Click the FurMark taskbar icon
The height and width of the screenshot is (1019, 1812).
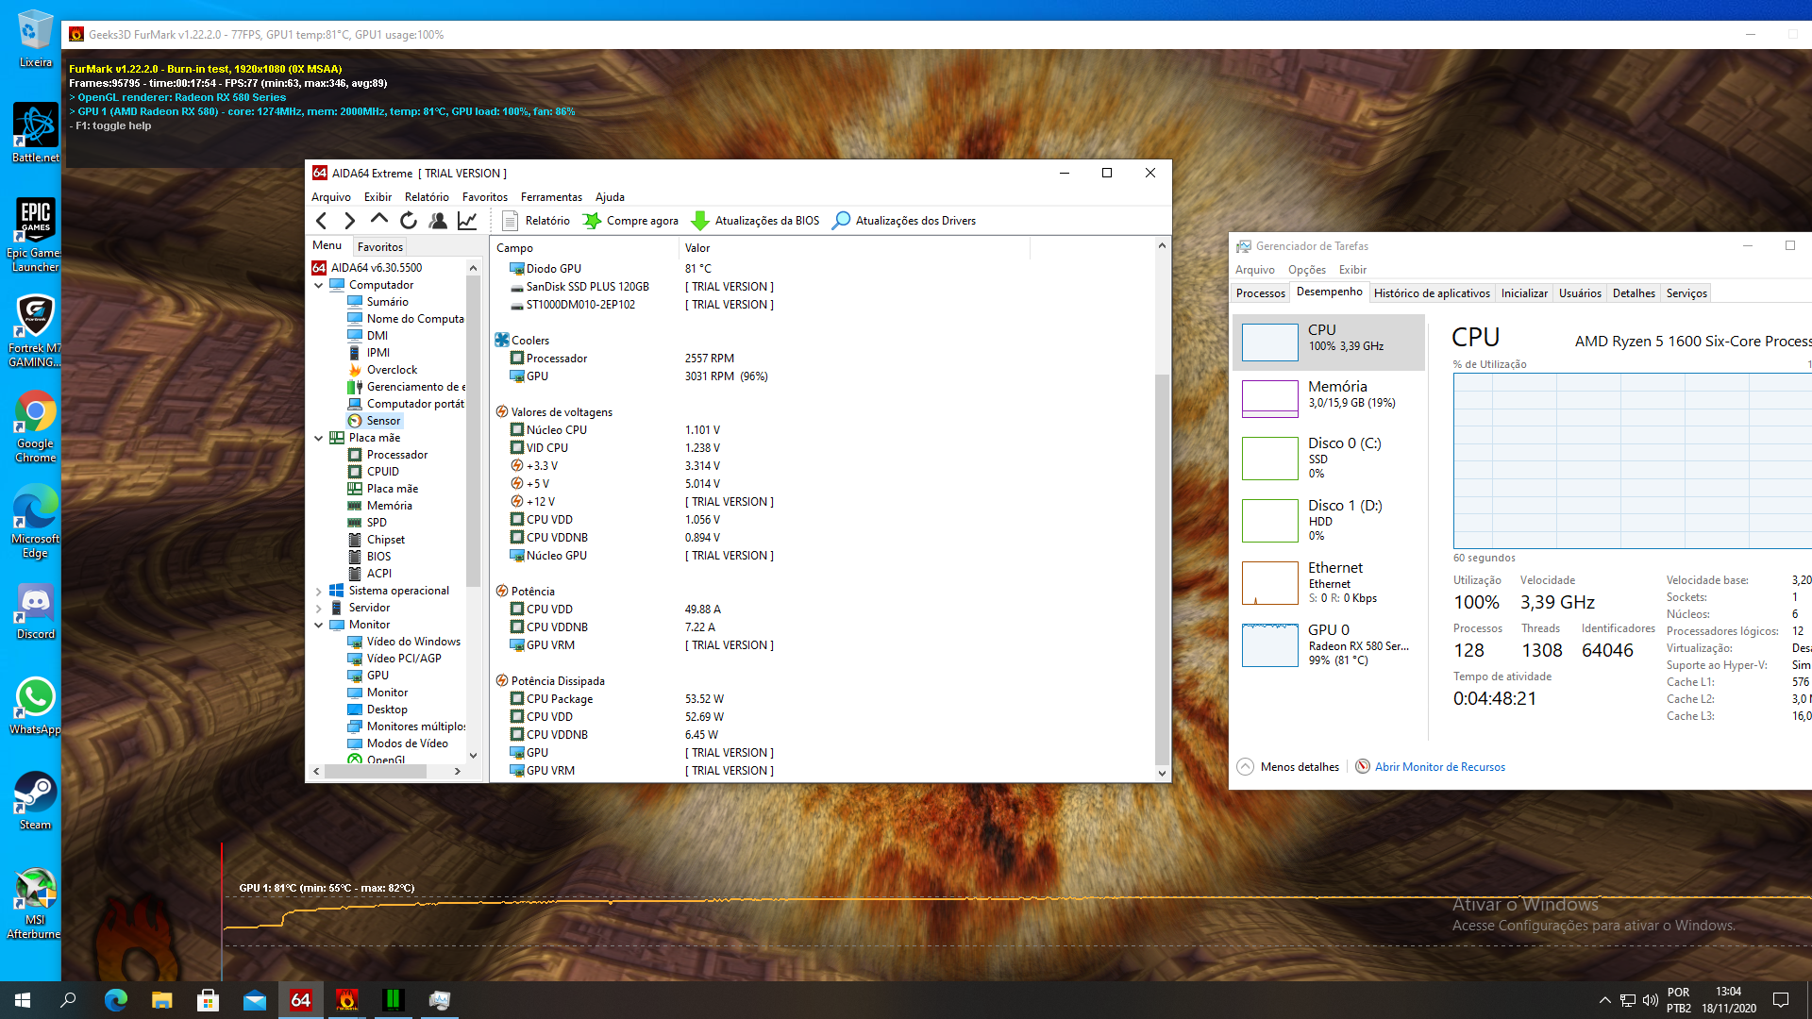[x=347, y=1000]
